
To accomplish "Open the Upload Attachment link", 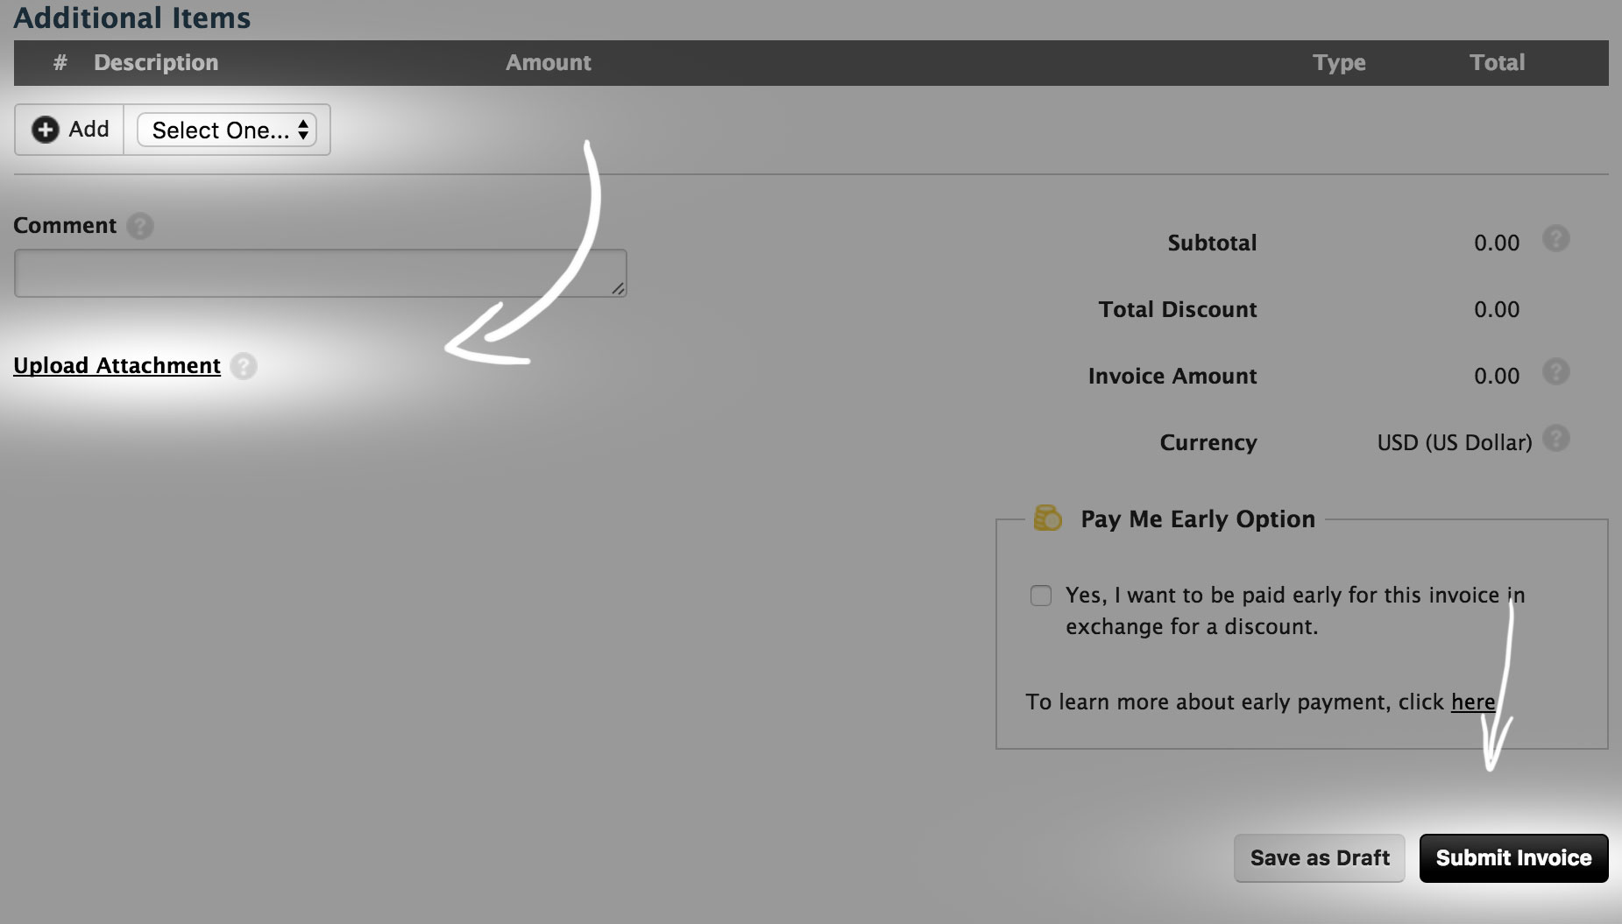I will (x=117, y=365).
